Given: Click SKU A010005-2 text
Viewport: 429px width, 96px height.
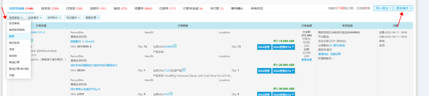Looking at the screenshot, I should click(x=81, y=46).
